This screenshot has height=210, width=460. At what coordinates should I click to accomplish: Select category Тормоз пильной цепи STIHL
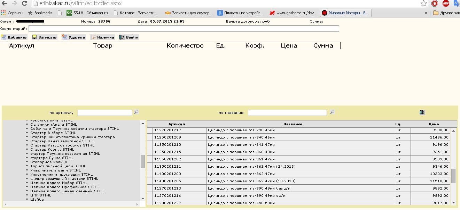coord(58,166)
